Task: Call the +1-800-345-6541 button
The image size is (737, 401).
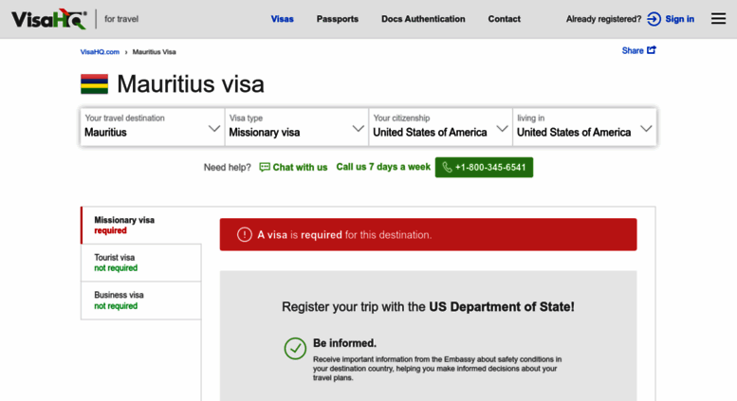Action: pyautogui.click(x=484, y=167)
